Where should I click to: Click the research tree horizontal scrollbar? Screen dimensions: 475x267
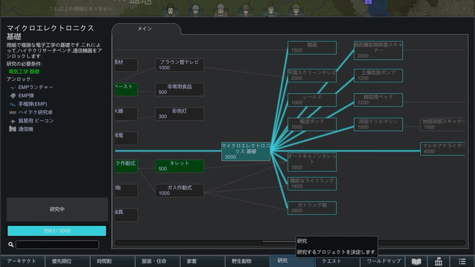click(x=290, y=243)
